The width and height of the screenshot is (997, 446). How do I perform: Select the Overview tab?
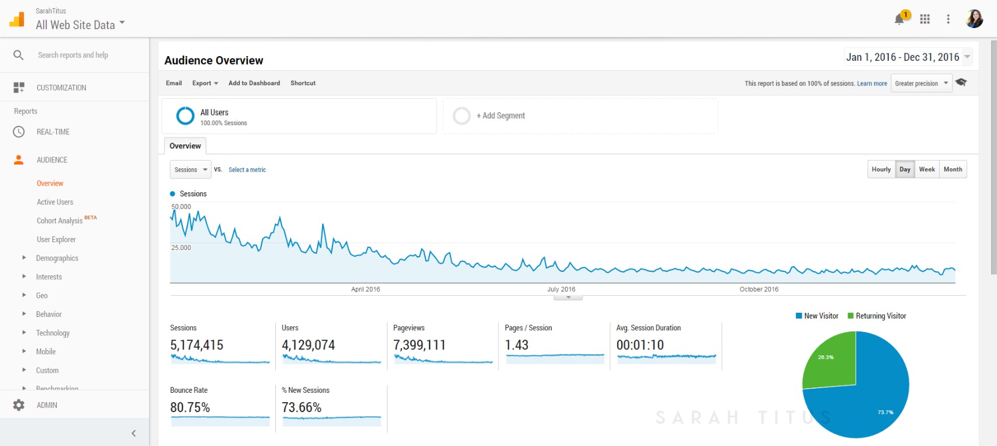pos(185,146)
